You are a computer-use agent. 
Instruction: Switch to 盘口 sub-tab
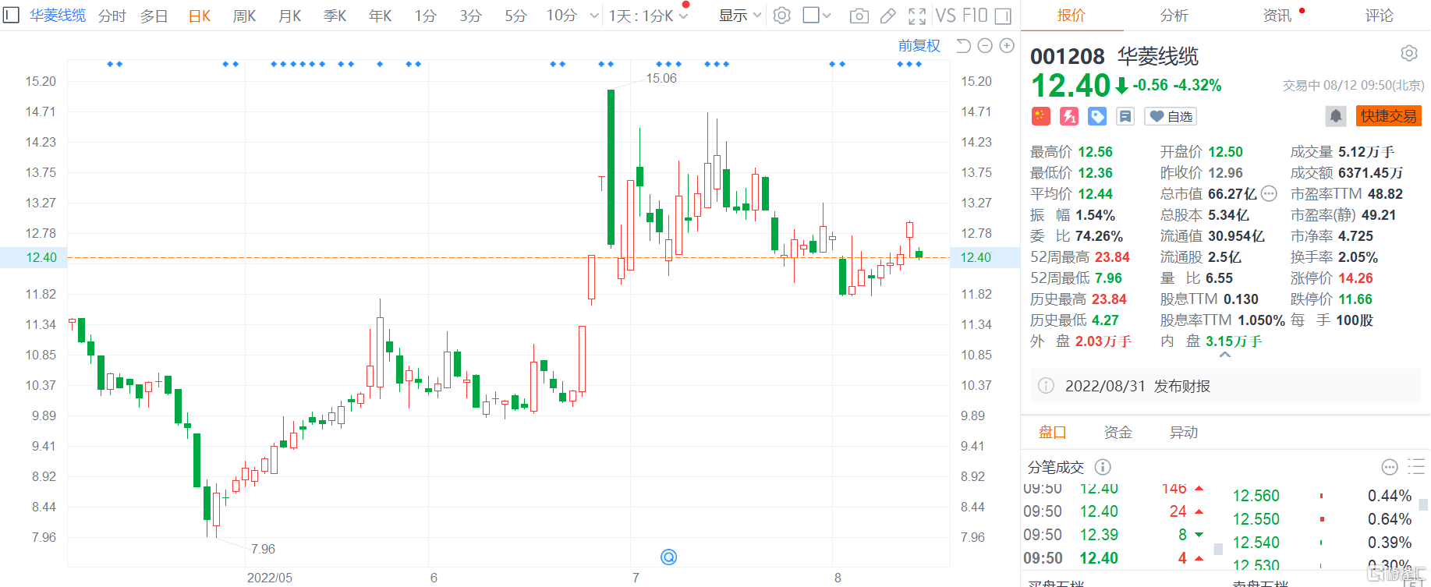(x=1052, y=432)
